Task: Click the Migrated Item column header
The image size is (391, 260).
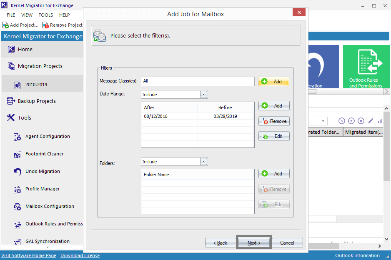Action: (363, 132)
